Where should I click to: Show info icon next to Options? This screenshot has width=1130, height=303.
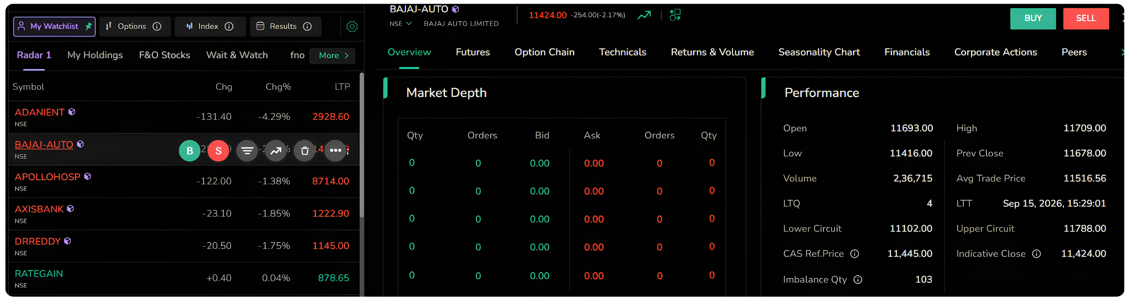[x=157, y=26]
